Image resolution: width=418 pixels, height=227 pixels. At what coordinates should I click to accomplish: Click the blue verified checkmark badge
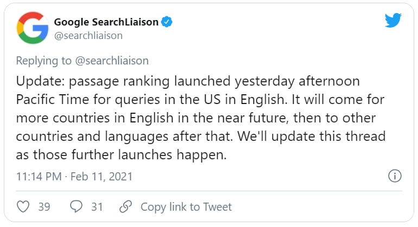click(x=169, y=22)
